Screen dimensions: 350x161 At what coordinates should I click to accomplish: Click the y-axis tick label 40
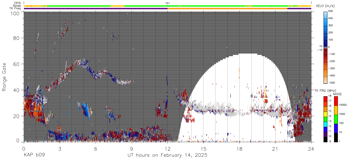point(17,90)
